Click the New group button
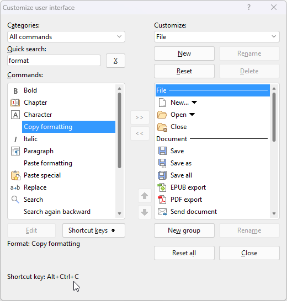The width and height of the screenshot is (287, 301). (x=184, y=230)
